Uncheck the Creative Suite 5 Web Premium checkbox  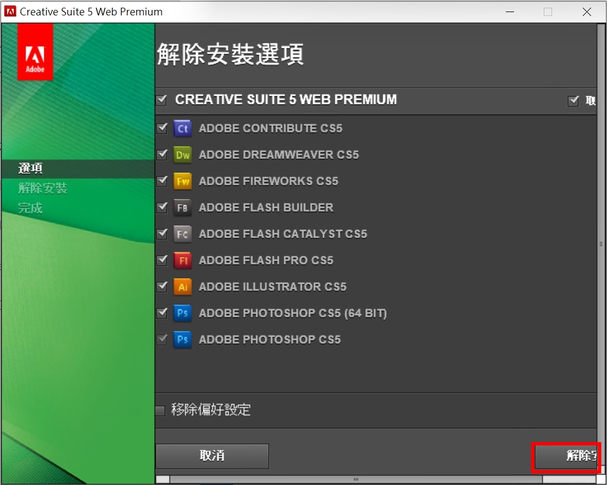[162, 100]
